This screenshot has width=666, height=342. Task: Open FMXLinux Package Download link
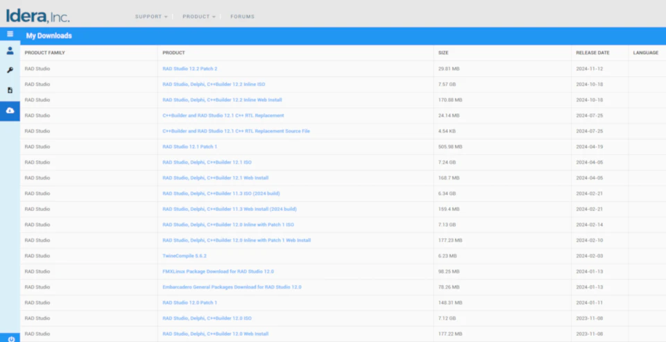point(218,271)
